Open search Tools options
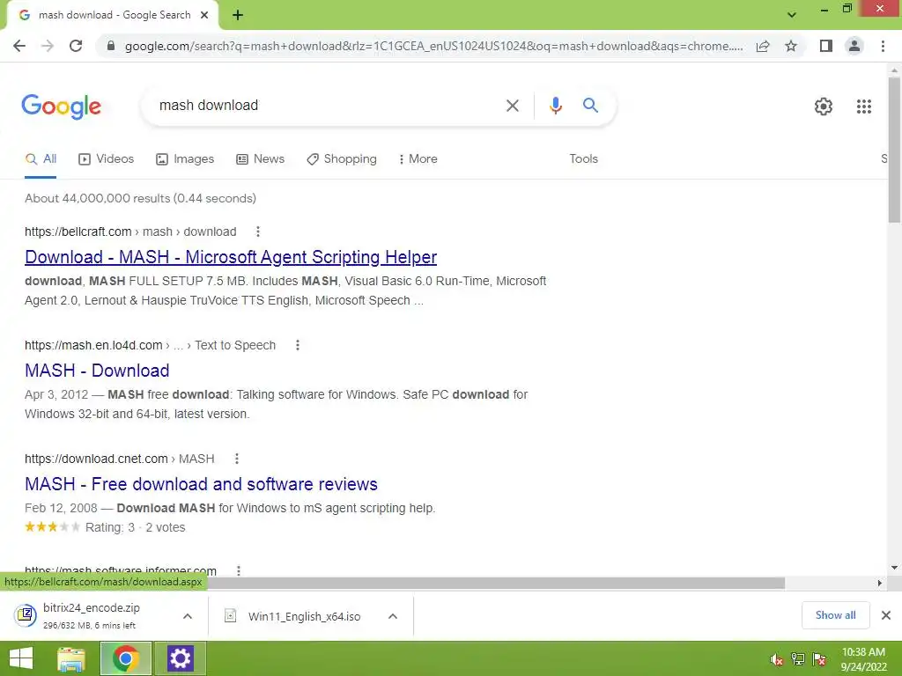 [583, 159]
